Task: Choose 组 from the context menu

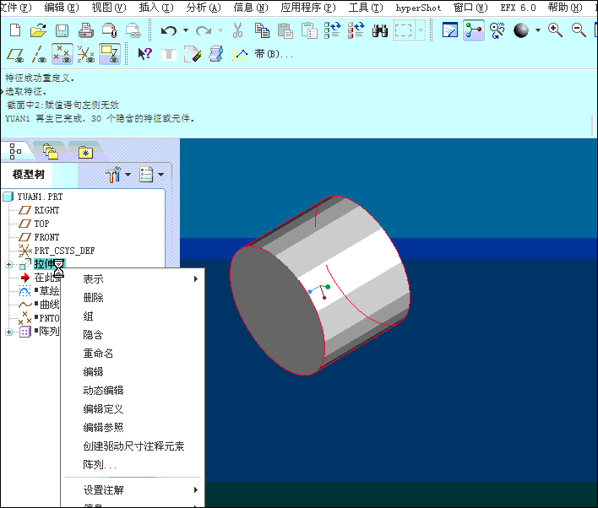Action: 133,316
